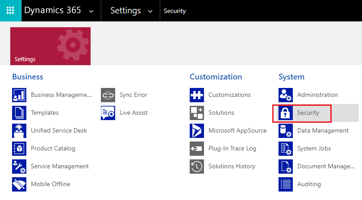Open the Product Catalog link
This screenshot has height=200, width=362.
click(x=53, y=148)
